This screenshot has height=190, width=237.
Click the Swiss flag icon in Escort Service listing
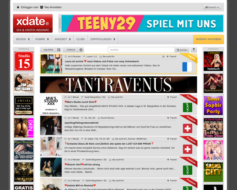pos(187,128)
